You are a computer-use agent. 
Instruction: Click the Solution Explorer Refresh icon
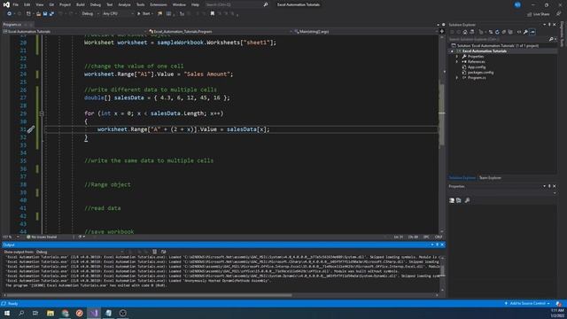click(497, 32)
